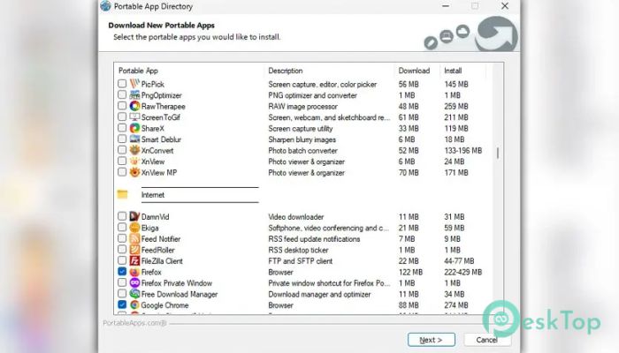The height and width of the screenshot is (353, 619).
Task: Tick the XnView MP checkbox
Action: coord(122,172)
